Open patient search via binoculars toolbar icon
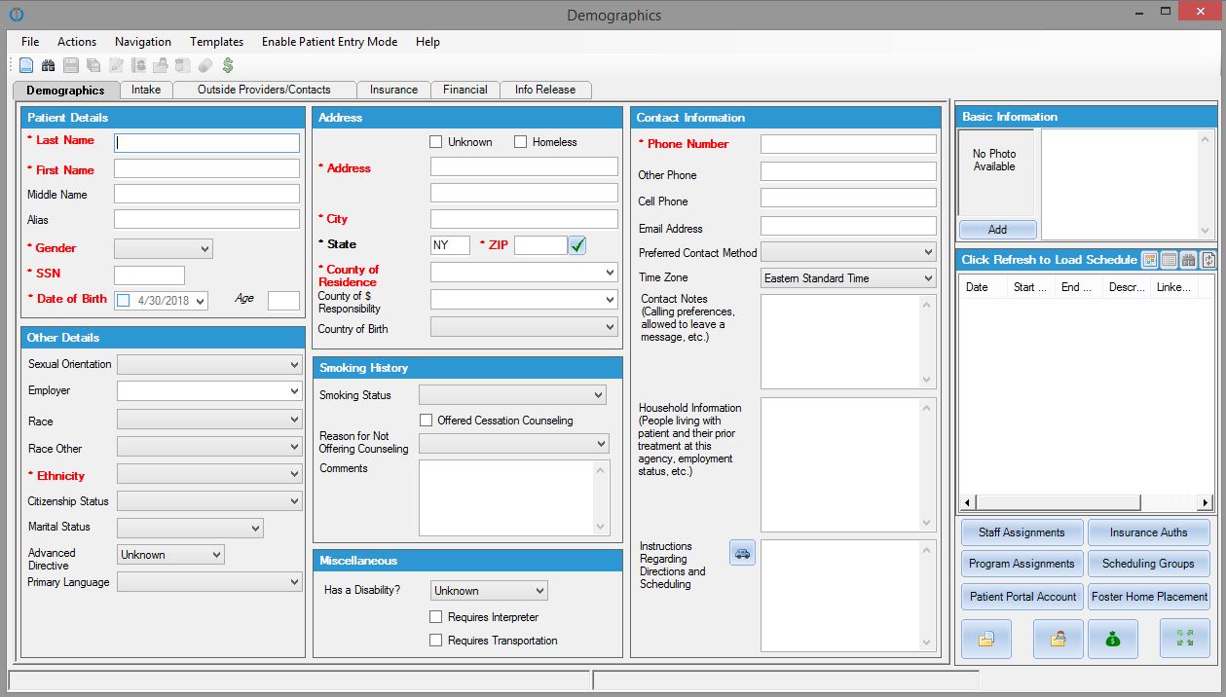Screen dimensions: 1226x697 click(48, 65)
